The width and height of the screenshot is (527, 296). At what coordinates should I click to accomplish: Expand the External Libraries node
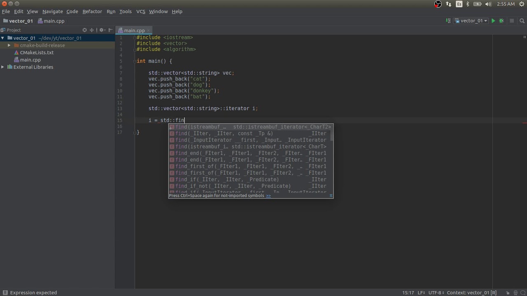(x=2, y=67)
